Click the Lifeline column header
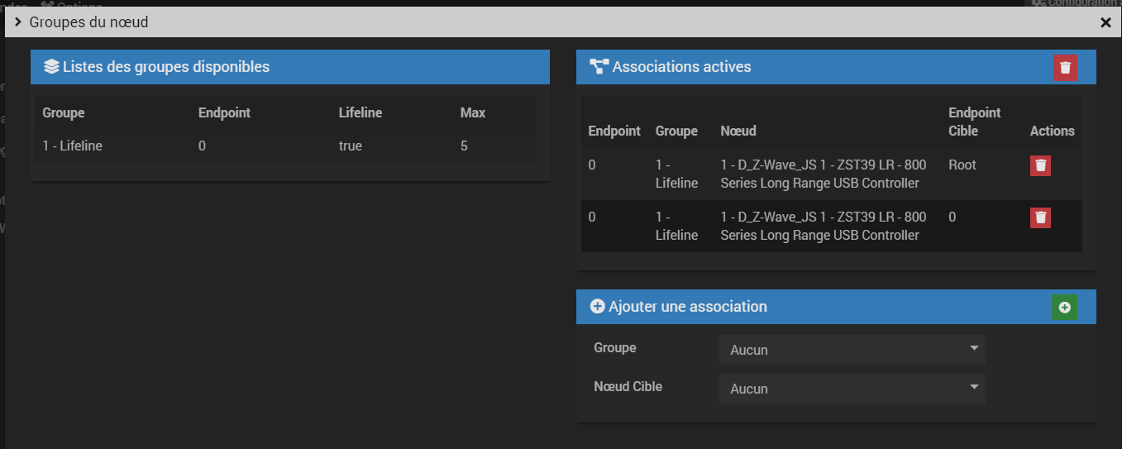The height and width of the screenshot is (449, 1122). click(x=360, y=112)
